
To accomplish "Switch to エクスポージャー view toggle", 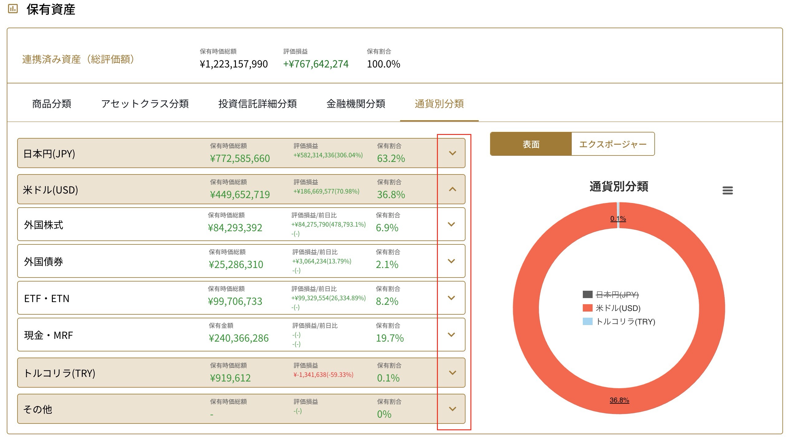I will (613, 144).
